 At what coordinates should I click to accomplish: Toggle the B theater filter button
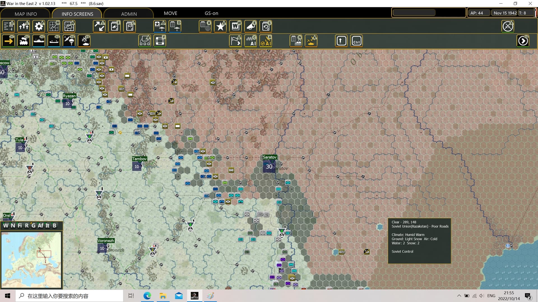[54, 225]
